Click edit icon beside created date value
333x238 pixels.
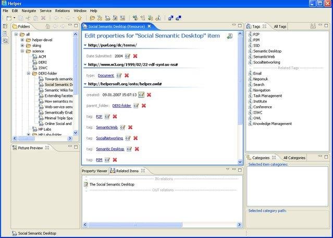tap(141, 95)
